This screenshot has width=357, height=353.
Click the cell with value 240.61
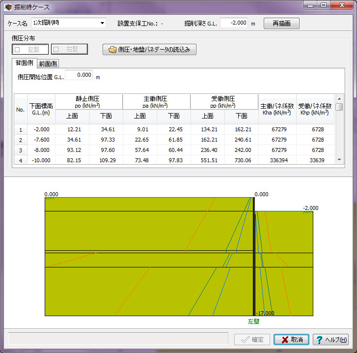pyautogui.click(x=242, y=140)
